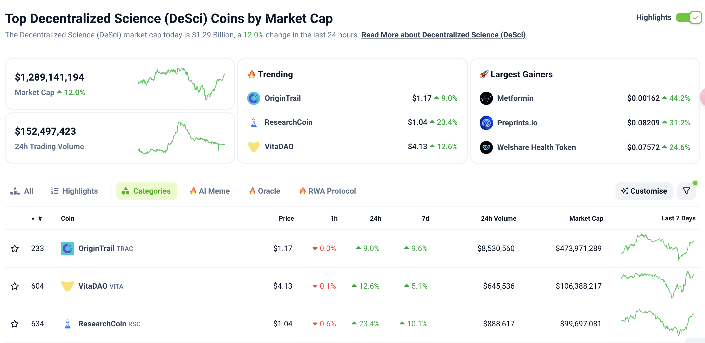
Task: Click the OriginTrail TRAC logo in table
Action: click(68, 249)
